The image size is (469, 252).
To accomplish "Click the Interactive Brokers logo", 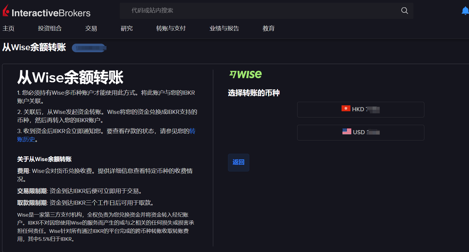I will pyautogui.click(x=47, y=11).
